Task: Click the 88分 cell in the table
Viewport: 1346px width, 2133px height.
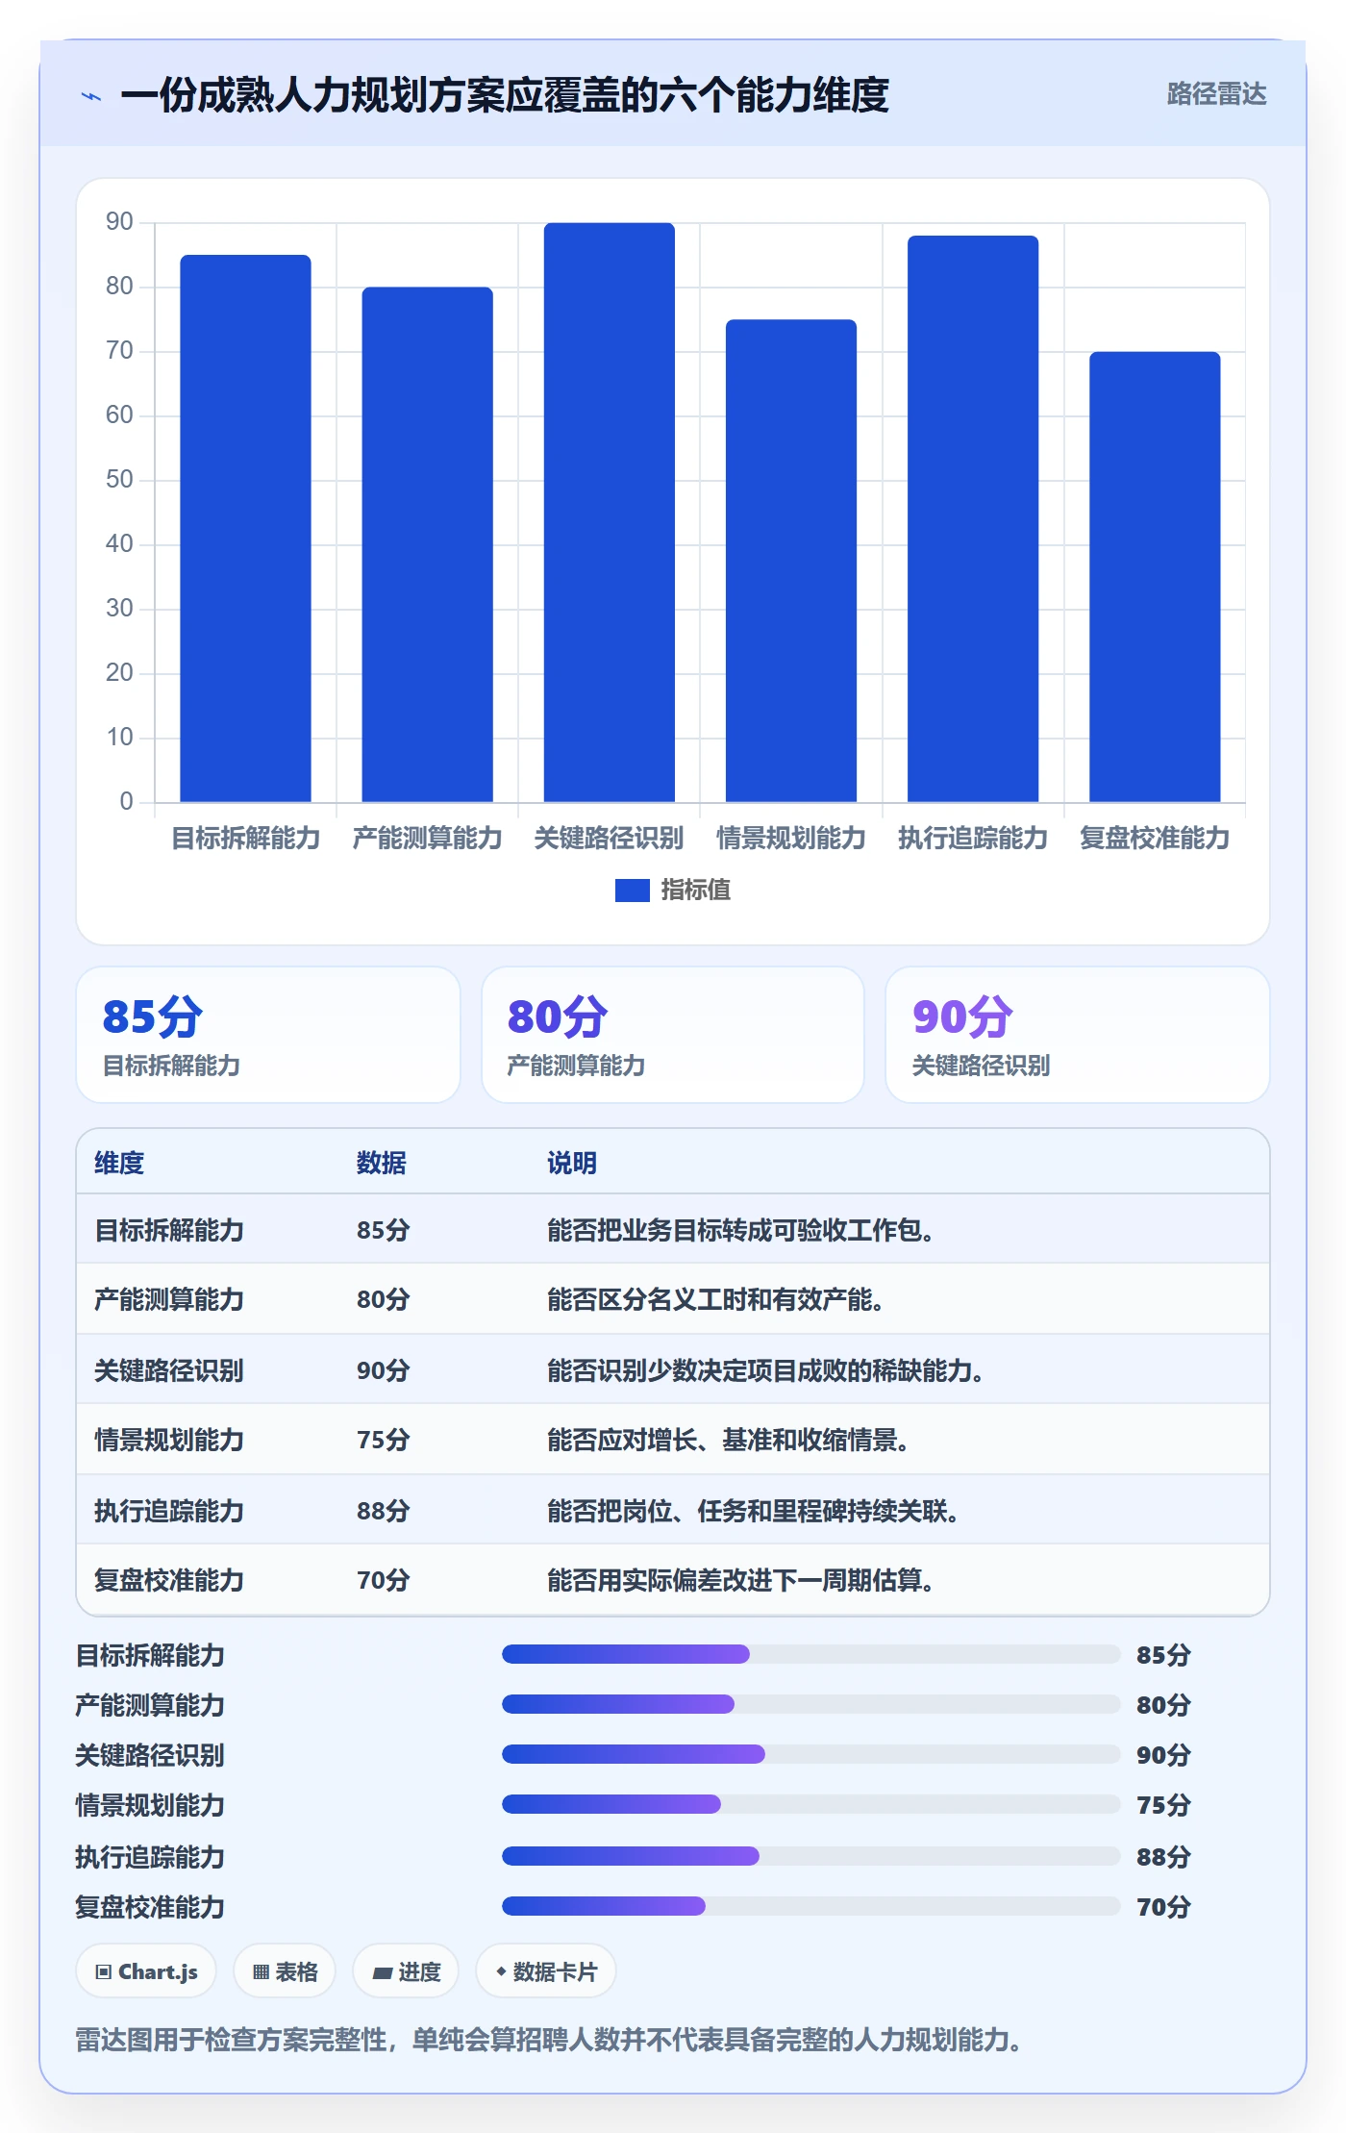Action: click(383, 1511)
